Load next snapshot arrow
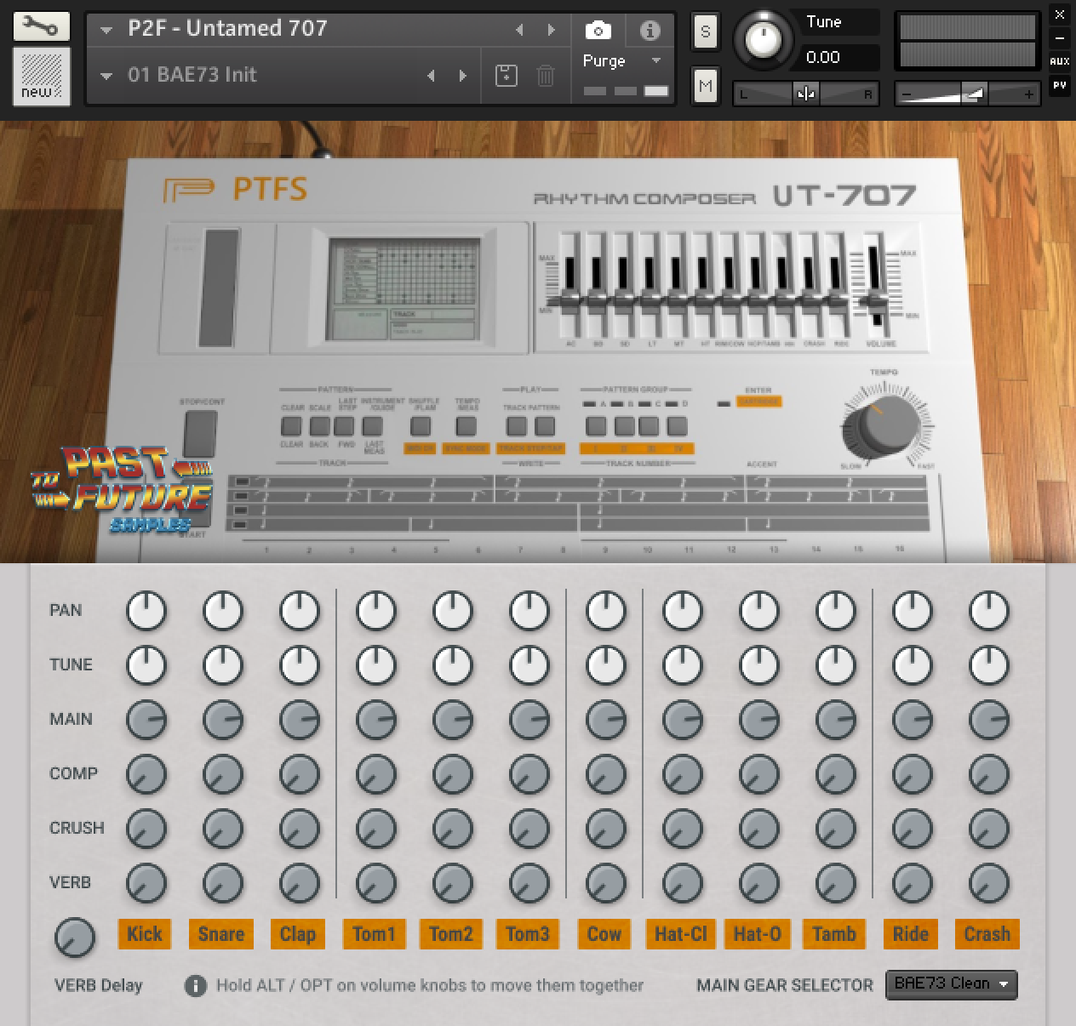 (462, 76)
